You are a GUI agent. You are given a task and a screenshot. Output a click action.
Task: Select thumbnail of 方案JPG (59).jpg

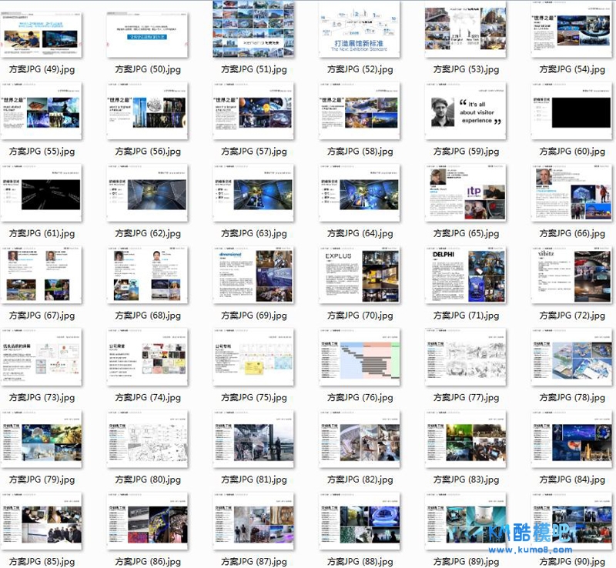coord(465,112)
